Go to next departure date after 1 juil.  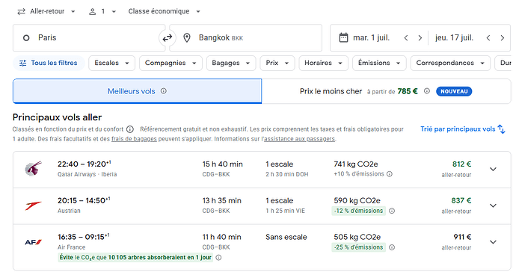(x=420, y=38)
